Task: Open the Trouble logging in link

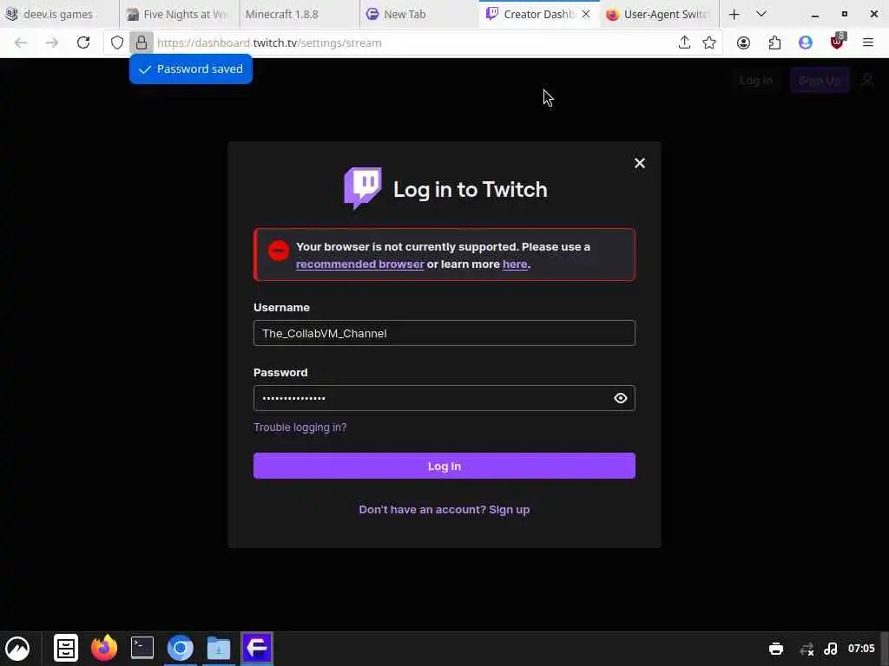Action: [x=300, y=428]
